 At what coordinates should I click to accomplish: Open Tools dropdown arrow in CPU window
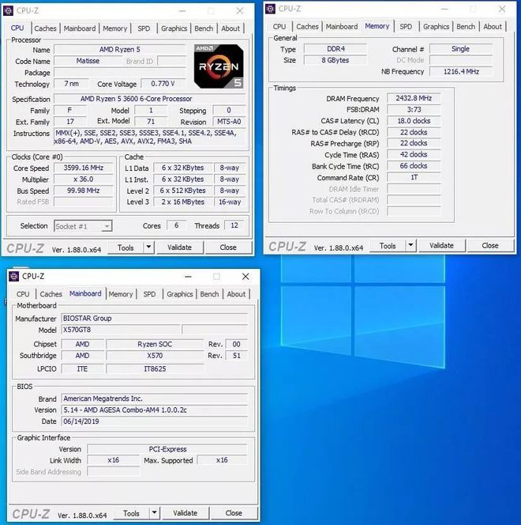(148, 247)
